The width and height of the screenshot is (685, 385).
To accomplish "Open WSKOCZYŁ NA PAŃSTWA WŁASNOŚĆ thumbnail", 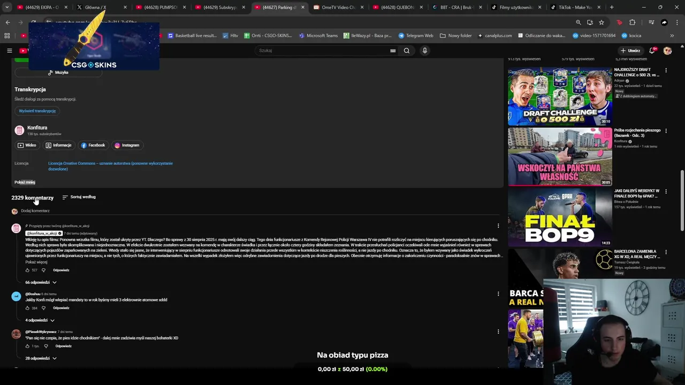I will (x=560, y=157).
